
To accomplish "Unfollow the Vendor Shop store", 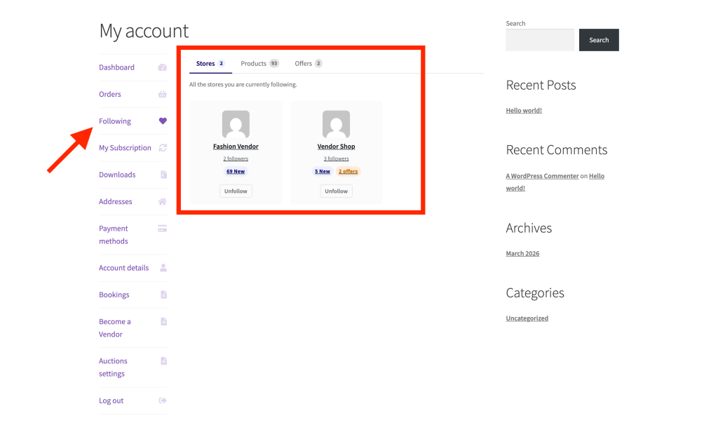I will [336, 191].
